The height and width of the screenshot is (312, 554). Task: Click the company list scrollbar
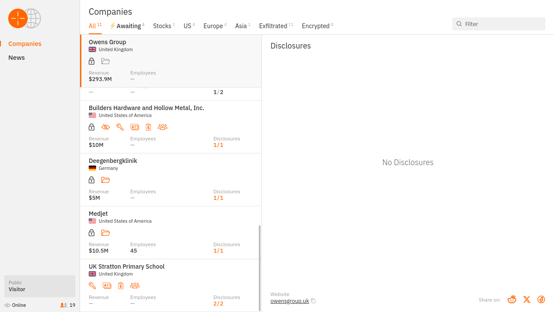point(260,268)
